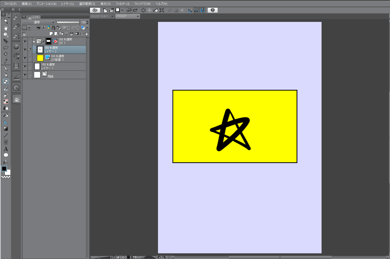The image size is (390, 259).
Task: Select the Zoom magnifier tool
Action: click(x=6, y=21)
